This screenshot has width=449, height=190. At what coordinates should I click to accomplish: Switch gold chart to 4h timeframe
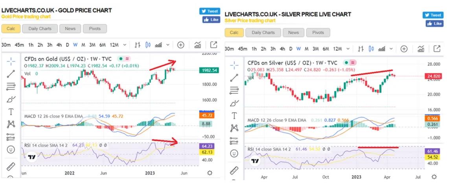pyautogui.click(x=59, y=45)
